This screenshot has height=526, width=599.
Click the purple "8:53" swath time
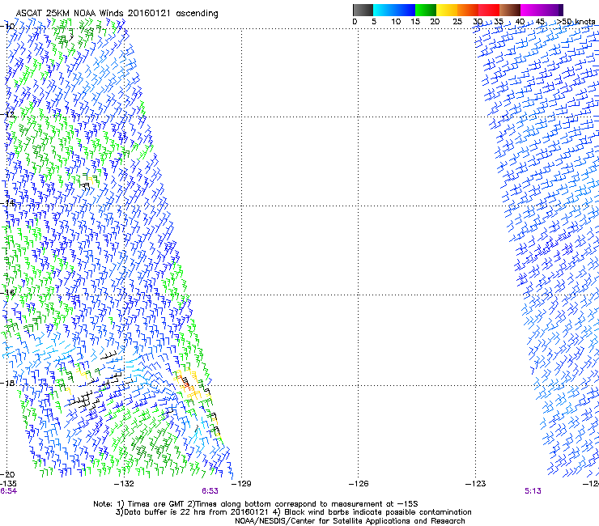point(210,491)
